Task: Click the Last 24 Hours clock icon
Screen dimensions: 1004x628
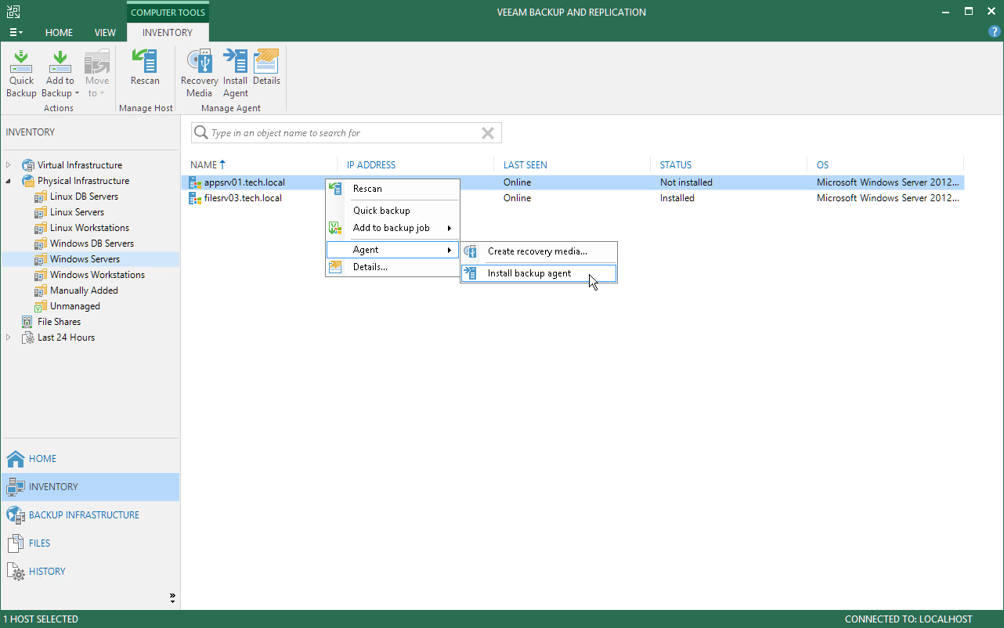Action: 28,337
